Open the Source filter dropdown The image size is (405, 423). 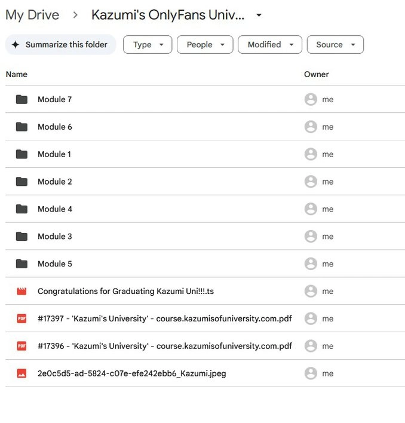click(335, 45)
